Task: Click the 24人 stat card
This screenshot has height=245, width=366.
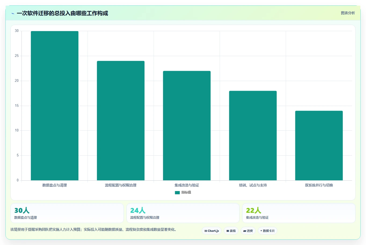Action: point(183,213)
